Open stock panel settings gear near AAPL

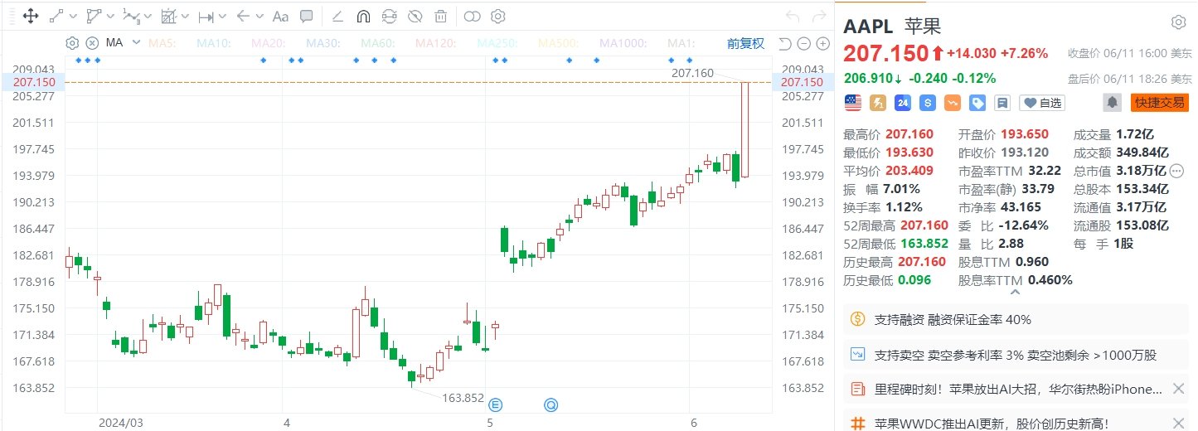[1177, 22]
